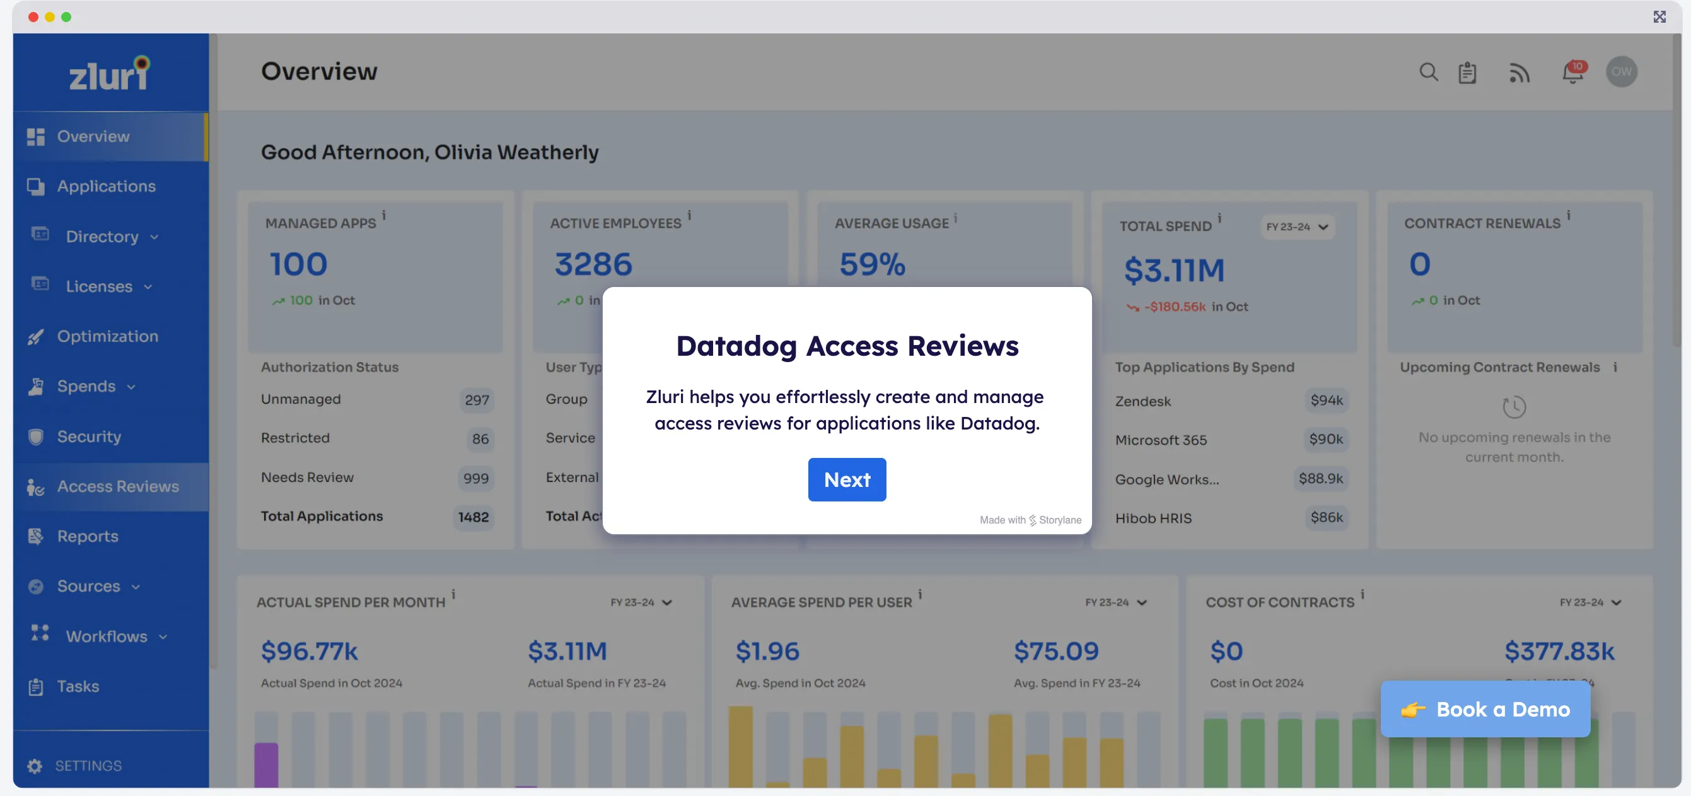Image resolution: width=1691 pixels, height=796 pixels.
Task: Click the RSS feed icon in header
Action: tap(1519, 73)
